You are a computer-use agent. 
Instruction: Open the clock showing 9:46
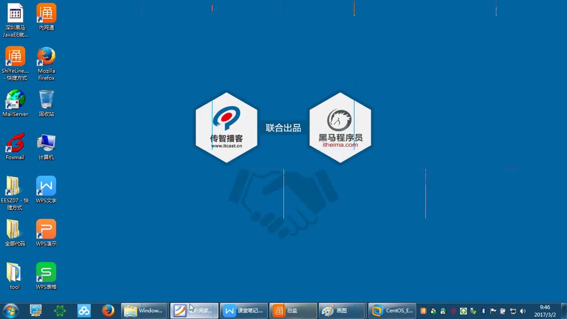[545, 311]
